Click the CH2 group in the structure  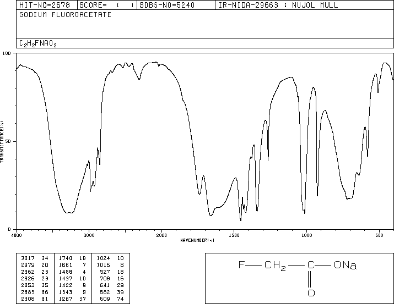(x=275, y=266)
